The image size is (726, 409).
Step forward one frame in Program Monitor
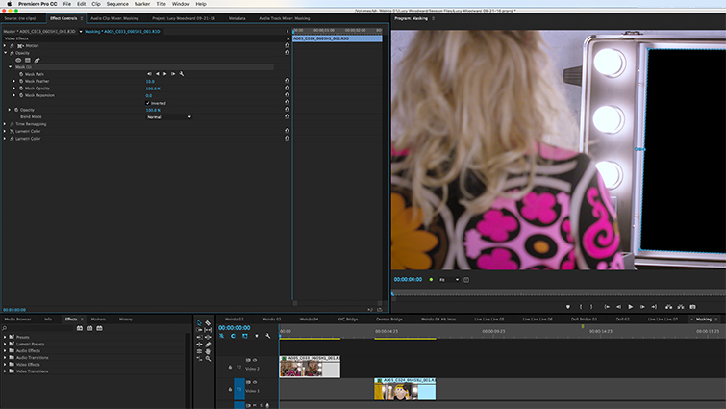click(x=642, y=307)
